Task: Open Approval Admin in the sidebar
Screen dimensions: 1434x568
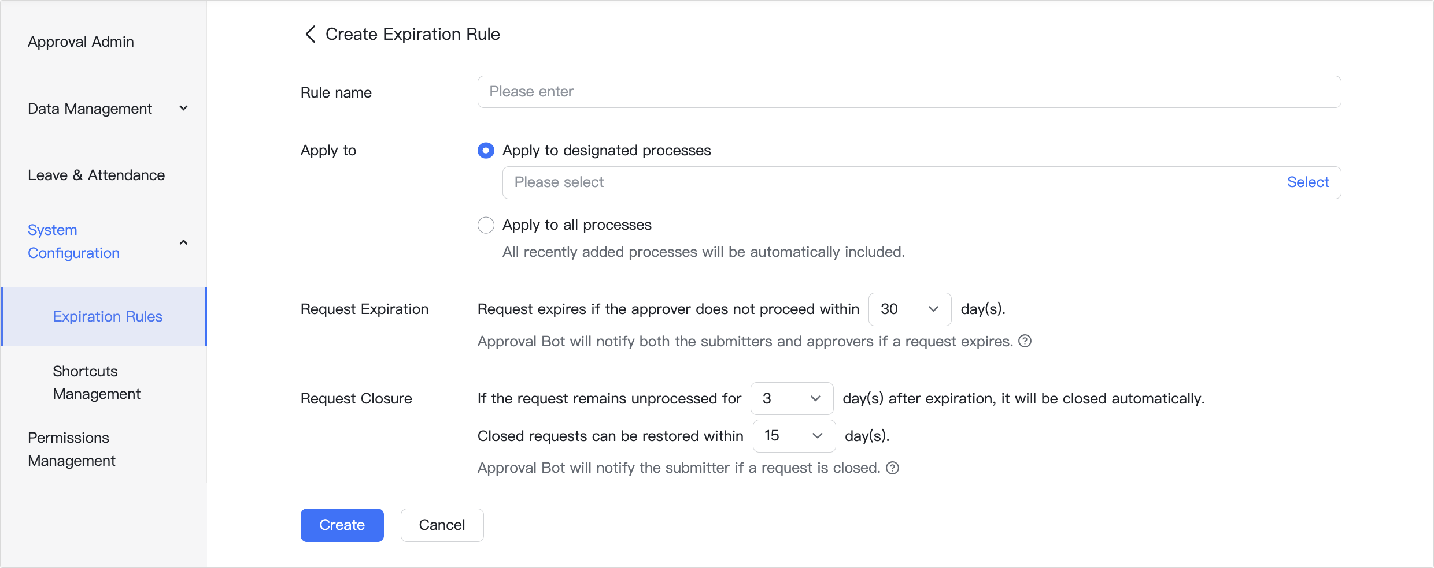Action: (x=81, y=41)
